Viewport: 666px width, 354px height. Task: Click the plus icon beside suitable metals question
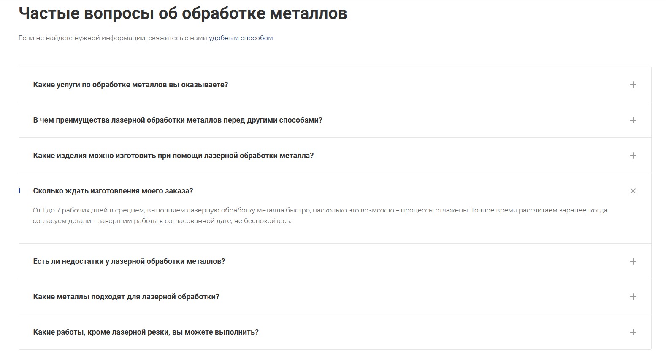[x=633, y=297]
